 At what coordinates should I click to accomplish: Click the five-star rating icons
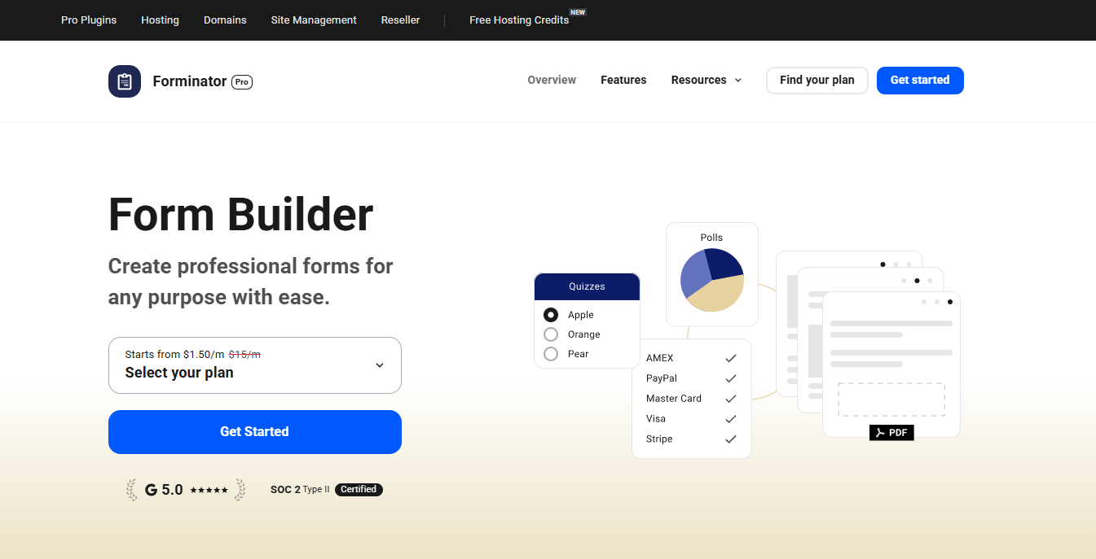coord(209,490)
